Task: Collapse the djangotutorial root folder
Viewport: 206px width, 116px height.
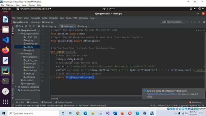Action: [16, 30]
